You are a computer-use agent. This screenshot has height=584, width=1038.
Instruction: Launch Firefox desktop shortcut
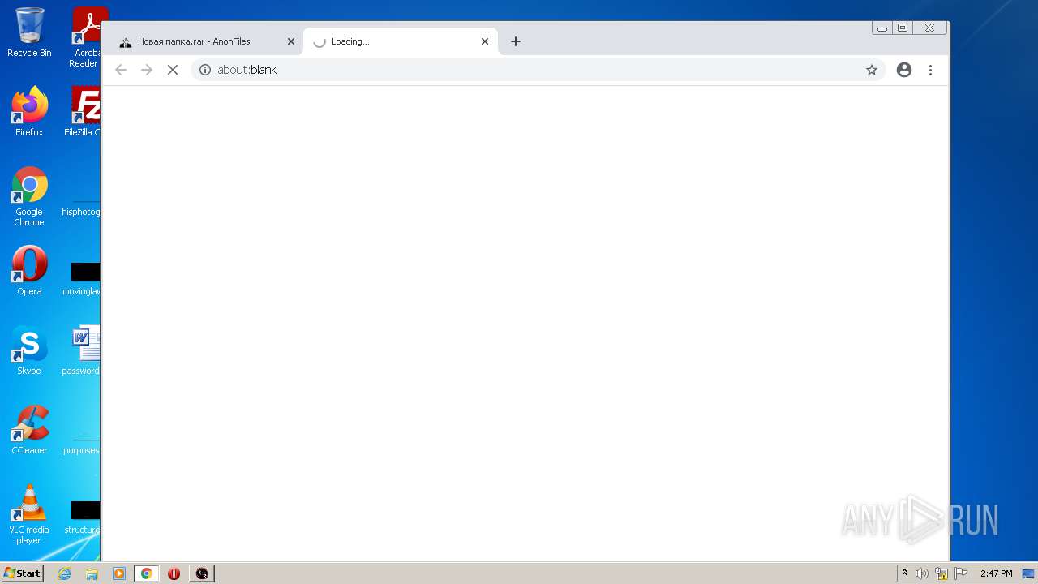[29, 112]
